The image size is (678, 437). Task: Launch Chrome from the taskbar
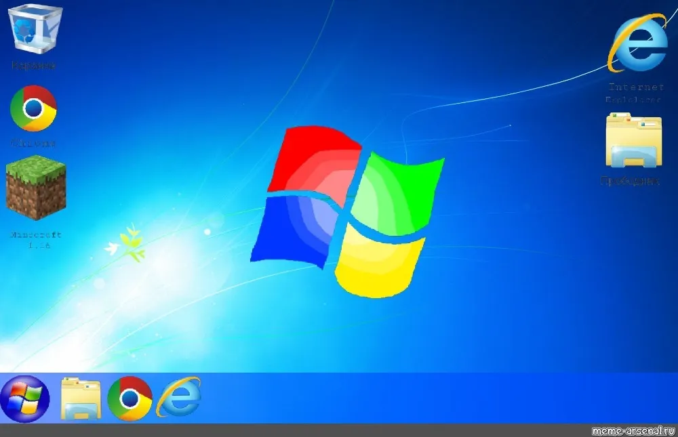tap(129, 398)
